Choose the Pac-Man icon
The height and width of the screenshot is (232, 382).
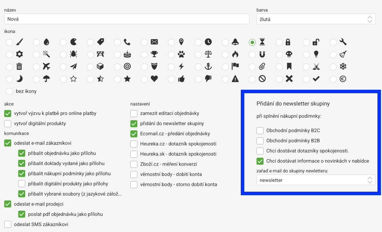63,42
